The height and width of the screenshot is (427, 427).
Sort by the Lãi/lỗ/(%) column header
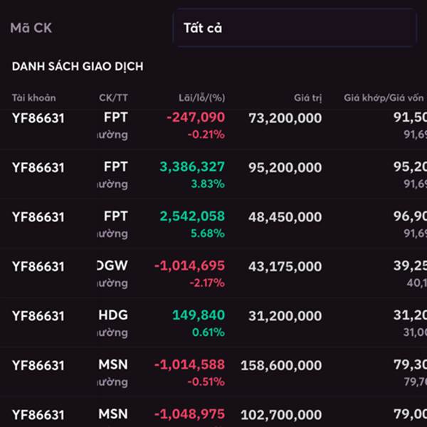coord(201,97)
